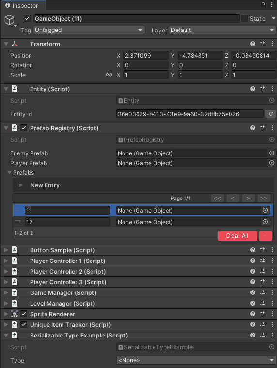Viewport: 277px width, 368px height.
Task: Edit the key field containing 12
Action: (67, 222)
